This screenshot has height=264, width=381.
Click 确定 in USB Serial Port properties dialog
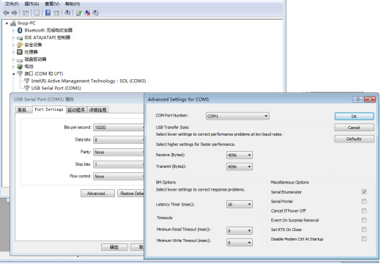pos(114,247)
